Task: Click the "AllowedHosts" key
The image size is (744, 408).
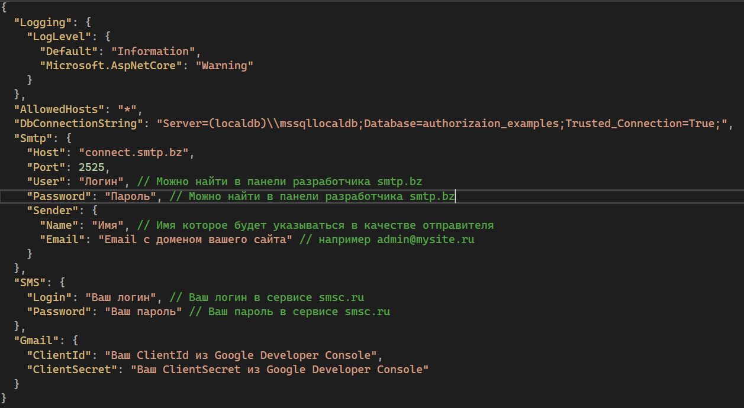Action: pos(59,109)
